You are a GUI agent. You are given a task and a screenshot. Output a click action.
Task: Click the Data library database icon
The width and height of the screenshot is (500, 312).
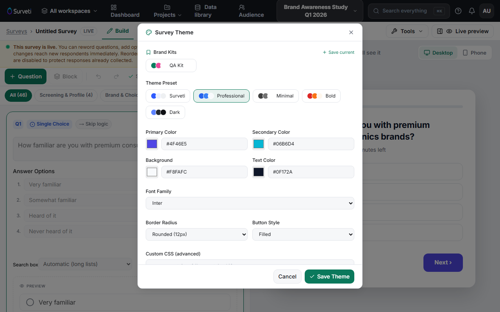[198, 7]
